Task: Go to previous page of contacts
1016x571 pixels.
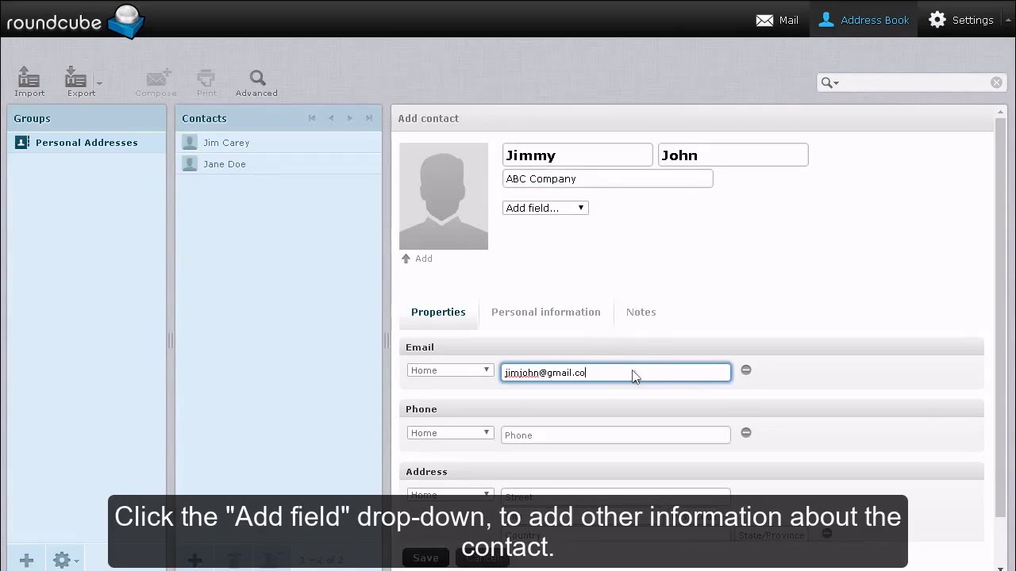Action: pyautogui.click(x=331, y=118)
